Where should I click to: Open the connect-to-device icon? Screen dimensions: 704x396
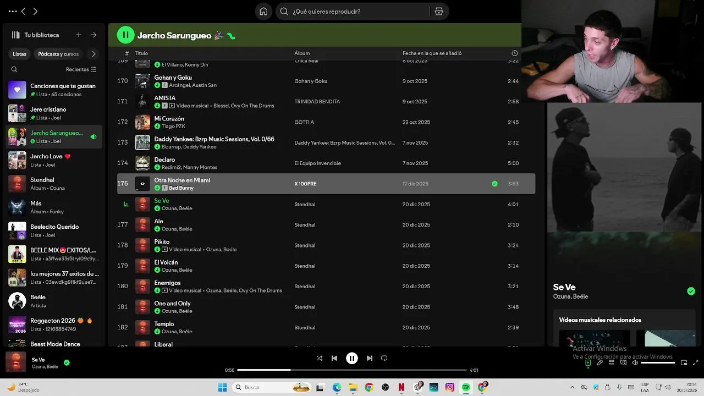point(623,363)
